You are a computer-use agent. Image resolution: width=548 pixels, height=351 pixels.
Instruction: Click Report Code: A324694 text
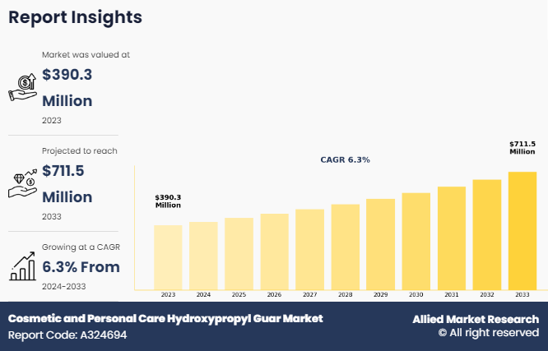(x=67, y=335)
